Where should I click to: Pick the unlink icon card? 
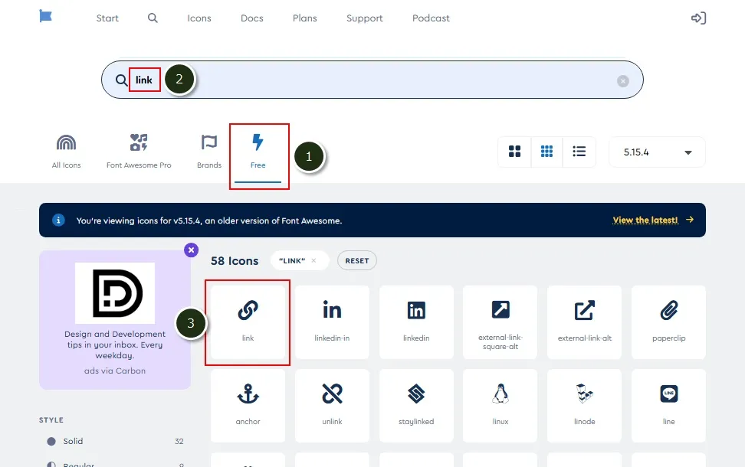coord(332,406)
